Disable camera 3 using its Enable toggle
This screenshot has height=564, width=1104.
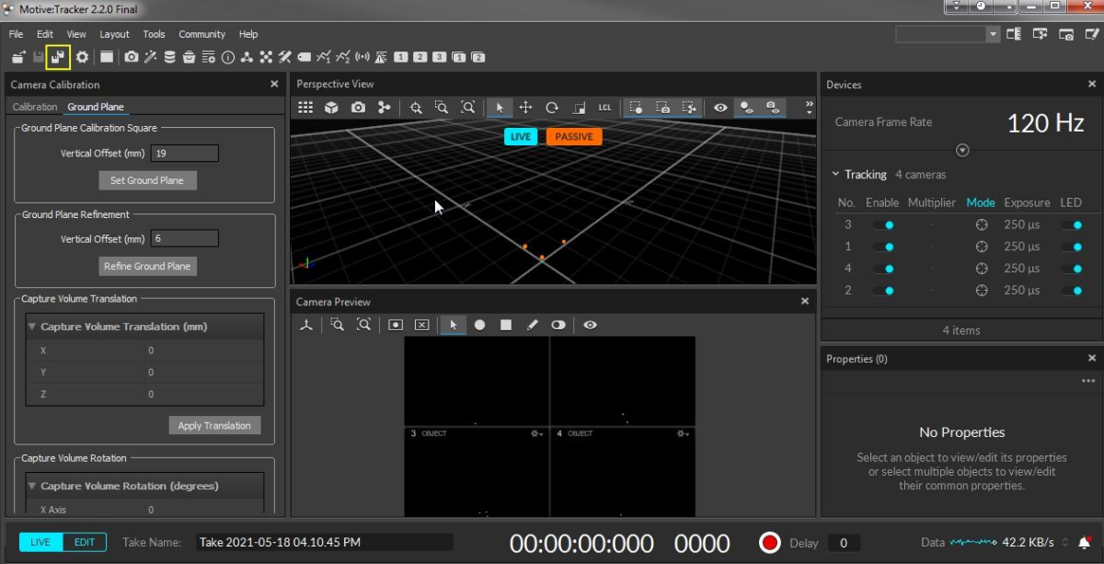click(x=883, y=224)
